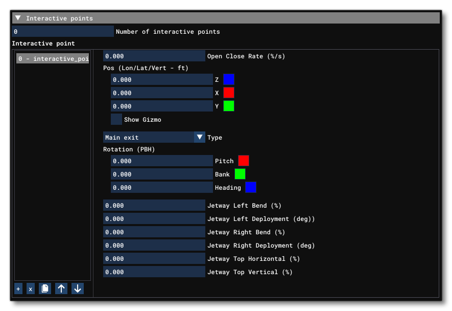Click the green swatch next to Y
Image resolution: width=452 pixels, height=311 pixels.
click(228, 106)
